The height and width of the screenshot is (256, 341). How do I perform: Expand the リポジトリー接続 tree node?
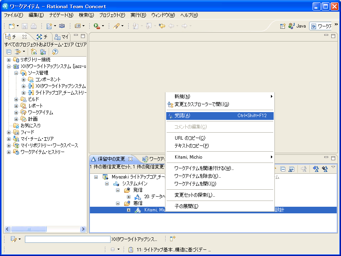(x=9, y=60)
